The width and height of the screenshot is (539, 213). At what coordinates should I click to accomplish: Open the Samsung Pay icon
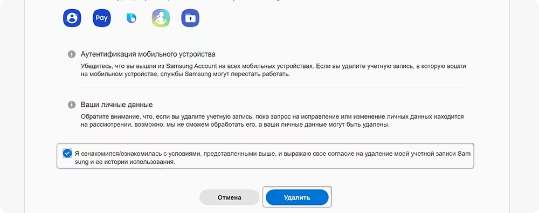point(101,18)
